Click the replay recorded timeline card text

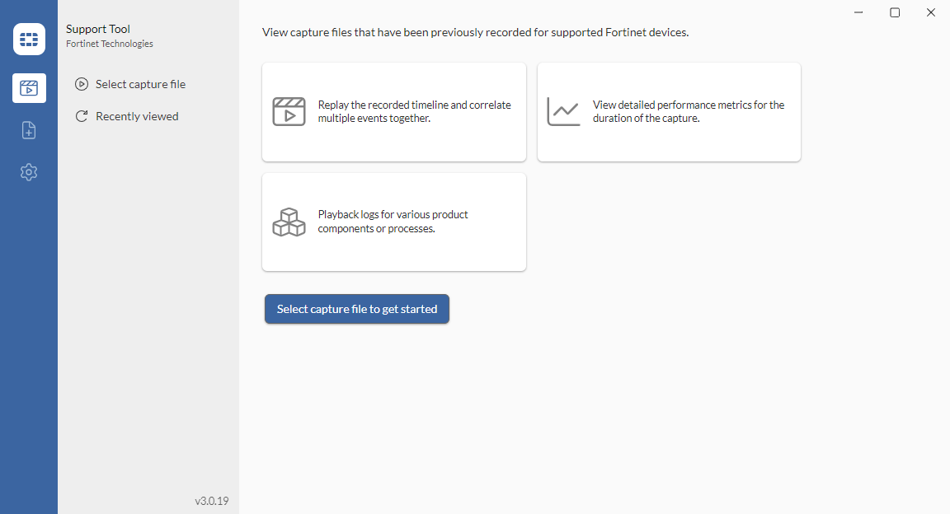[414, 111]
